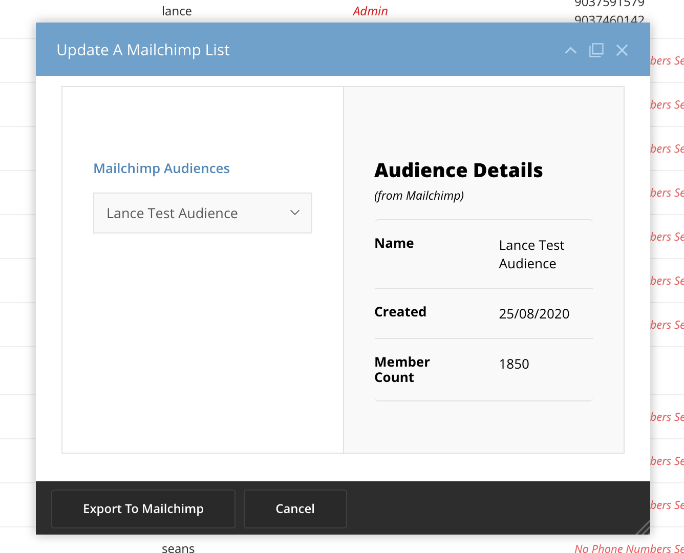Click the Admin text in background table
The width and height of the screenshot is (684, 553).
coord(370,11)
